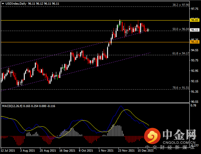Viewport: 201px width, 154px height.
Task: Select the 61.8 = 94.17 Fibonacci label
Action: tap(181, 53)
